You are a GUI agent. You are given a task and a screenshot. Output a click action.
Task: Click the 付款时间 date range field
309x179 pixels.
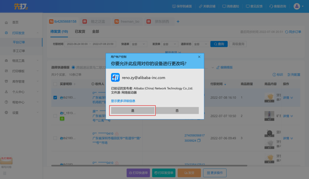[x=90, y=44]
